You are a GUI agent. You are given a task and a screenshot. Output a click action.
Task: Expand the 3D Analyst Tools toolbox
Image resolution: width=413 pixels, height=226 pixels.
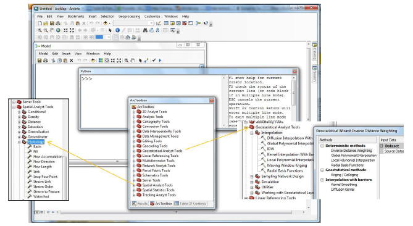click(x=134, y=112)
